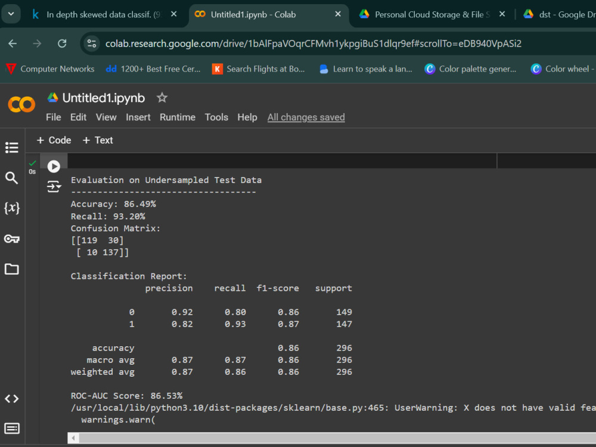The height and width of the screenshot is (447, 596).
Task: Open the Runtime menu
Action: (178, 117)
